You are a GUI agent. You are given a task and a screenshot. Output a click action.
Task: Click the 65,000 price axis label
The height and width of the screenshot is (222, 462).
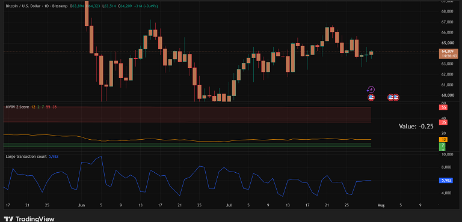click(x=447, y=43)
